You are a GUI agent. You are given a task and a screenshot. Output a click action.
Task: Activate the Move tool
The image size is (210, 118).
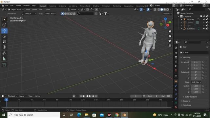point(4,31)
